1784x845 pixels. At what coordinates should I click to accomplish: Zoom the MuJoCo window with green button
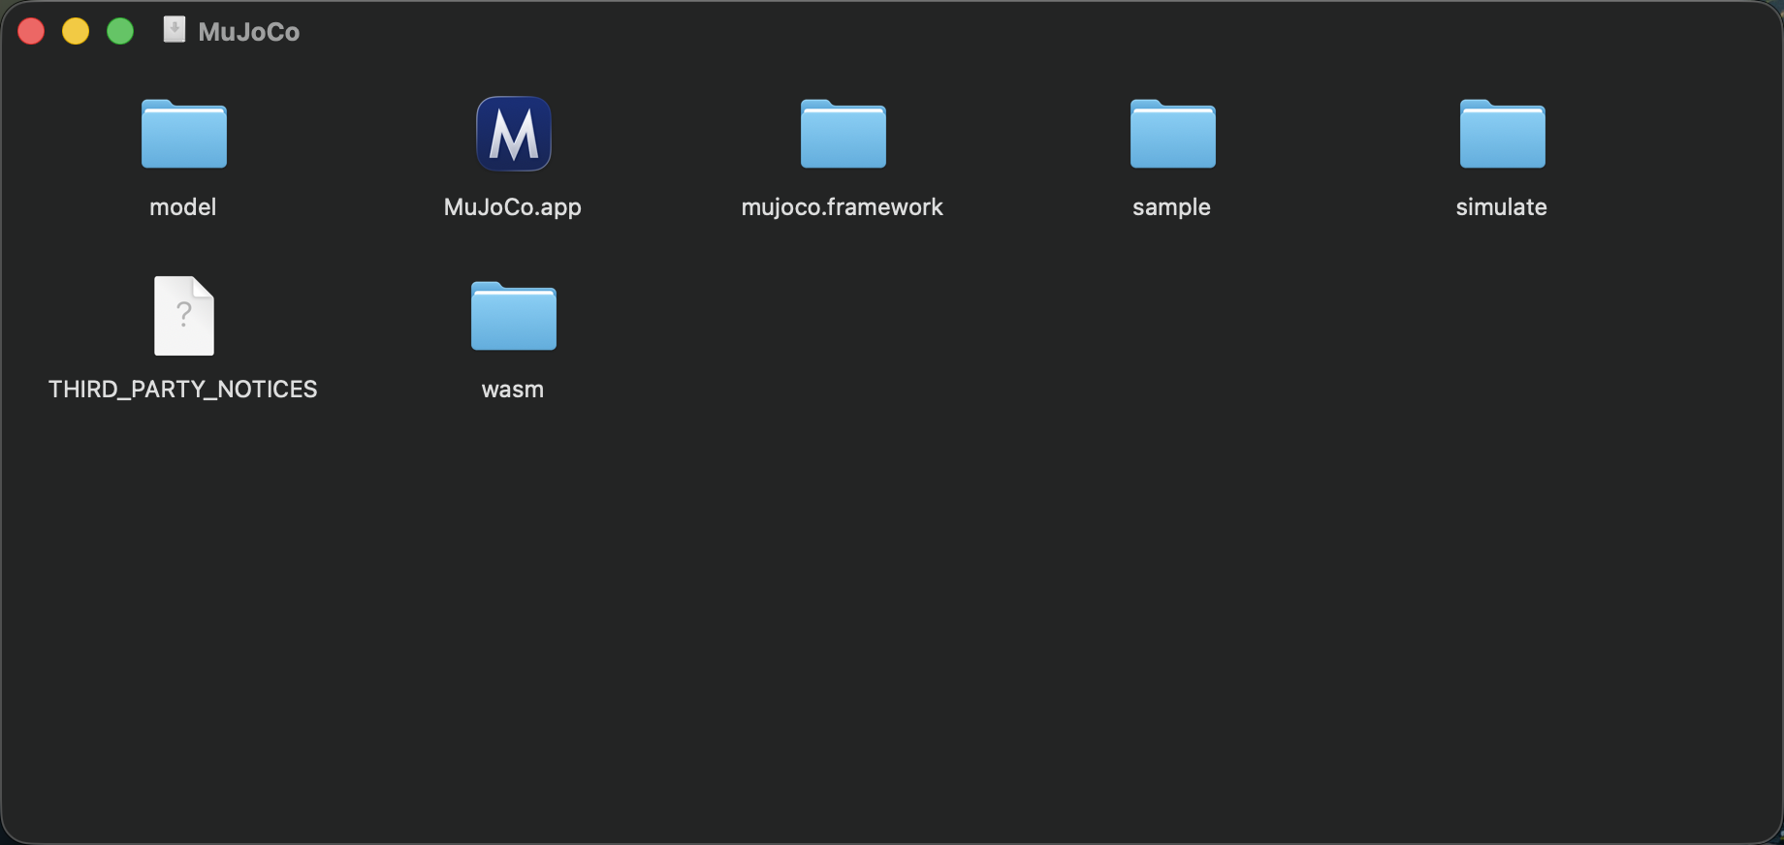[x=120, y=31]
